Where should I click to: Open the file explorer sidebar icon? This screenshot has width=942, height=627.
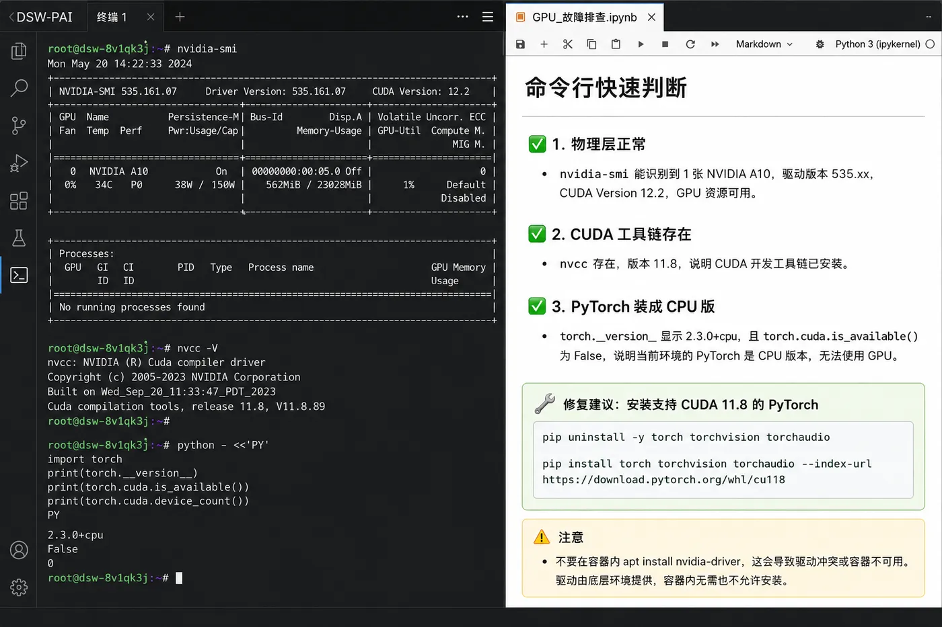point(19,51)
